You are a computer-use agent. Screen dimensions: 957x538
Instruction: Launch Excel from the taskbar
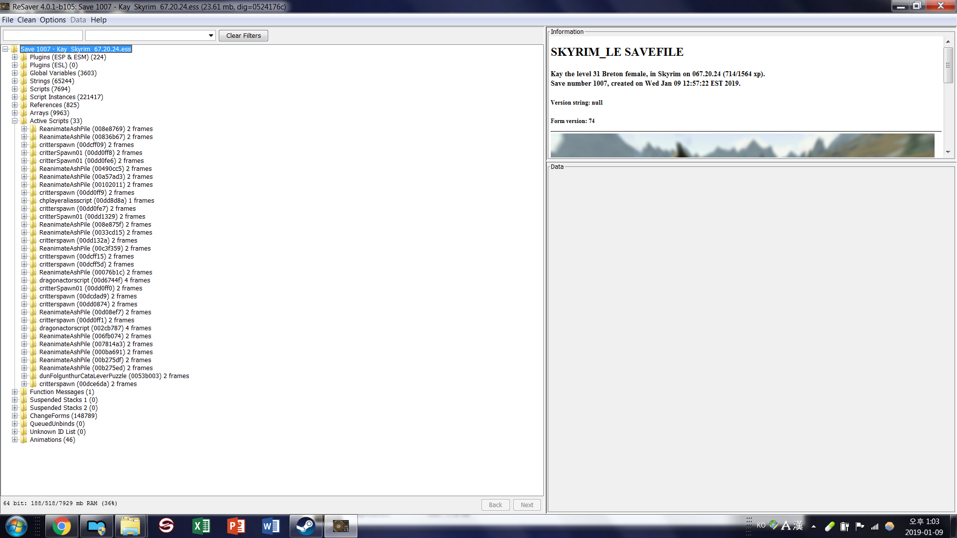coord(201,526)
